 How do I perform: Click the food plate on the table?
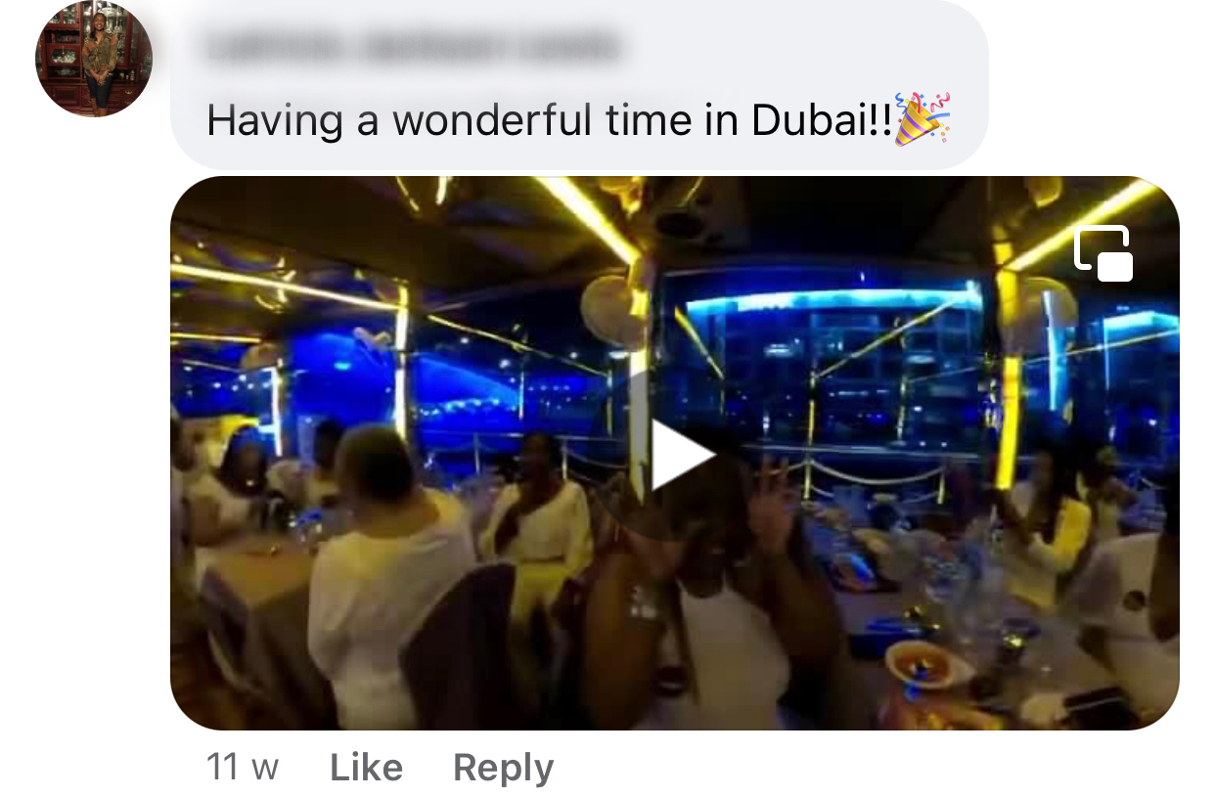click(x=929, y=665)
